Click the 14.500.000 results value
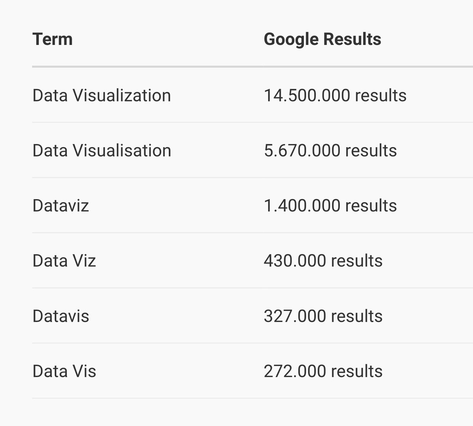The image size is (473, 426). click(x=335, y=95)
